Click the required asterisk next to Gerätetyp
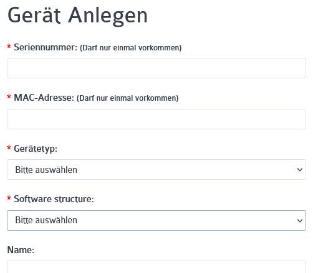This screenshot has height=273, width=313. (x=9, y=147)
